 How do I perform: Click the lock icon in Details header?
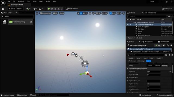coord(171,45)
